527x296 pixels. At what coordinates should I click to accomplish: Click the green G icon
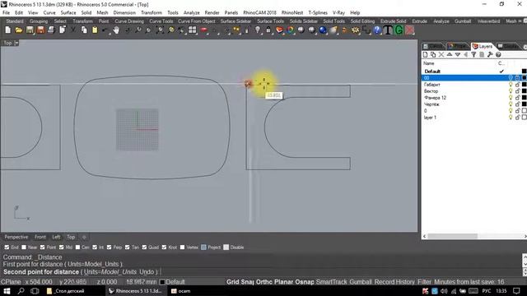[399, 30]
